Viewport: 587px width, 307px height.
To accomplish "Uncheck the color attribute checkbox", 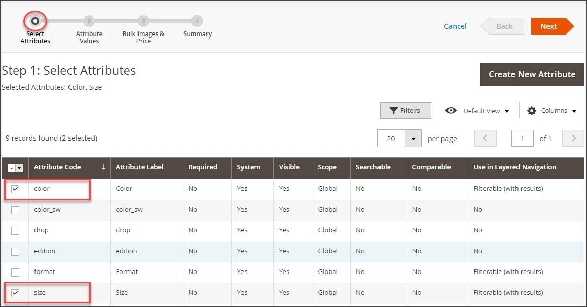I will click(15, 189).
